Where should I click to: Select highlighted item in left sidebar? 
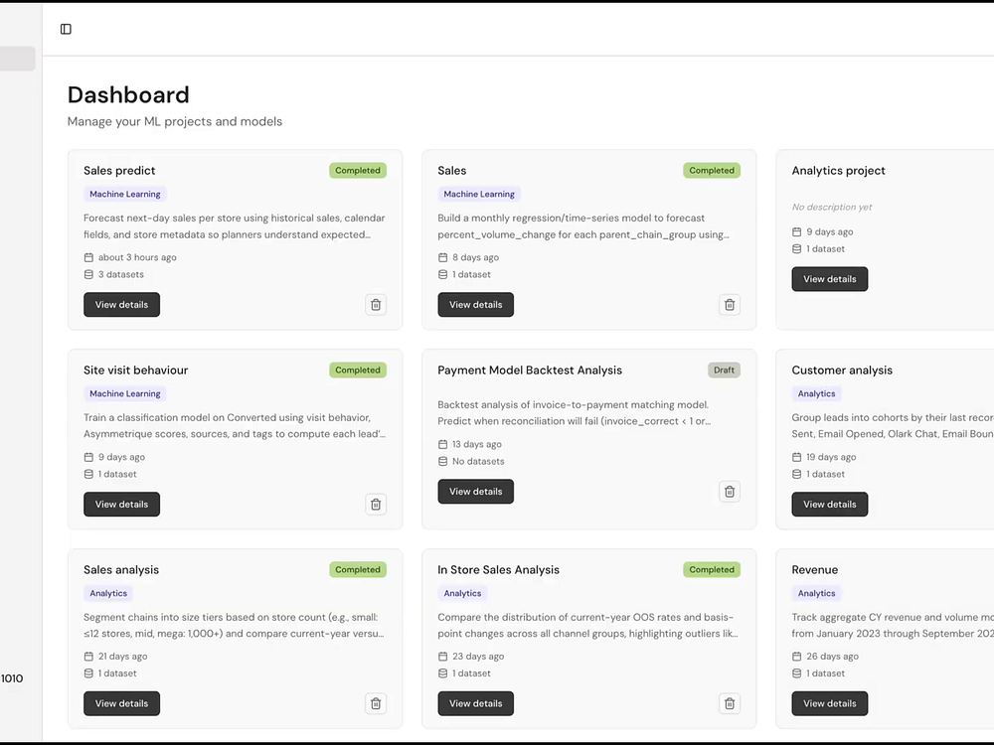17,60
